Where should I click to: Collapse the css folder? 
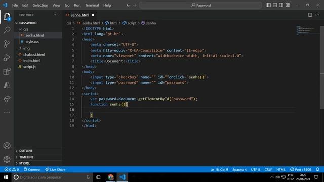(x=26, y=29)
